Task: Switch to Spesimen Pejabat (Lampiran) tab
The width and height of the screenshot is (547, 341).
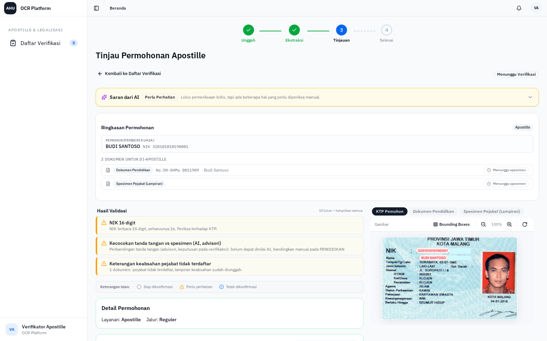Action: pos(492,211)
